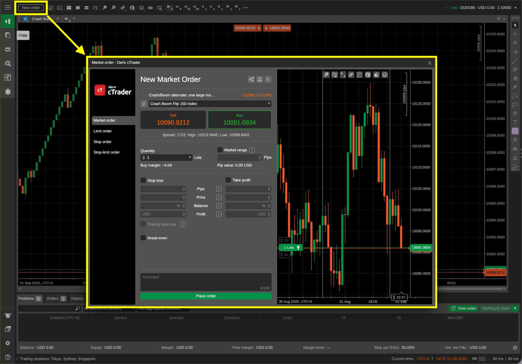Viewport: 522px width, 364px height.
Task: Expand the Nothing to close dropdown arrow
Action: (x=515, y=308)
